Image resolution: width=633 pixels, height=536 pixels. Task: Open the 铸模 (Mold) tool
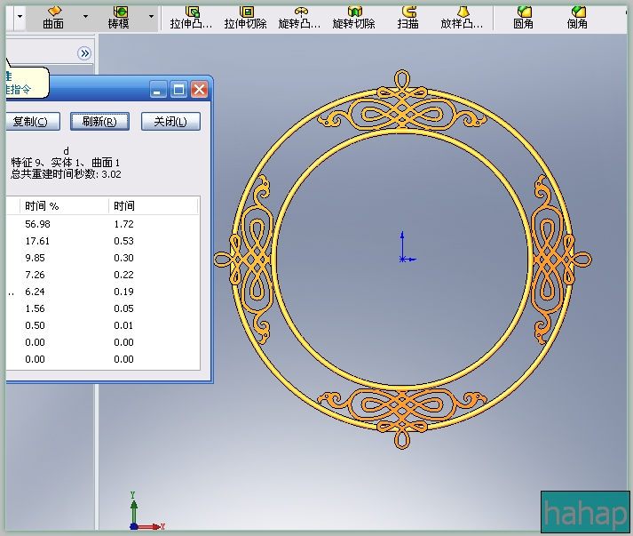[x=118, y=18]
